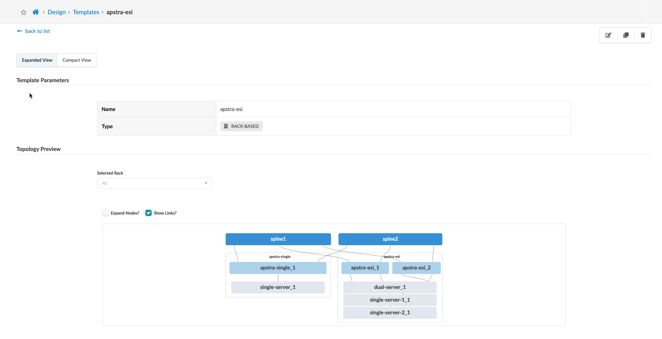Switch to Compact View tab
The image size is (662, 339).
[77, 60]
